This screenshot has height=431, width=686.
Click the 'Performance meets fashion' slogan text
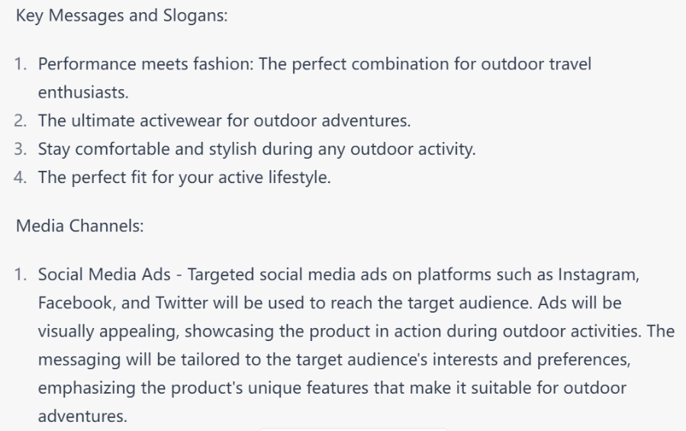tap(146, 64)
